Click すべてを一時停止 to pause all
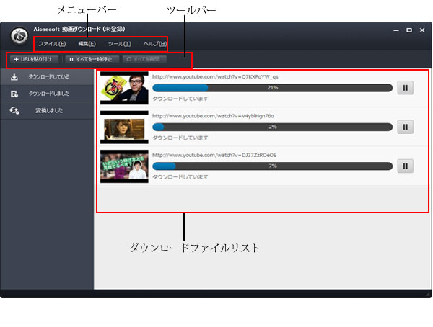This screenshot has width=433, height=327. click(x=90, y=59)
